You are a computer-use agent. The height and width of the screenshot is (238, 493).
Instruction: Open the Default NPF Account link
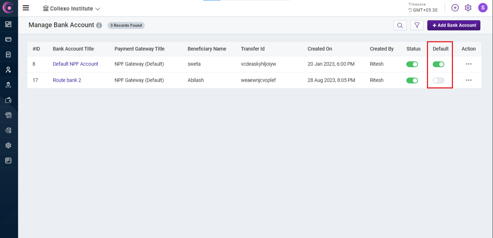75,64
